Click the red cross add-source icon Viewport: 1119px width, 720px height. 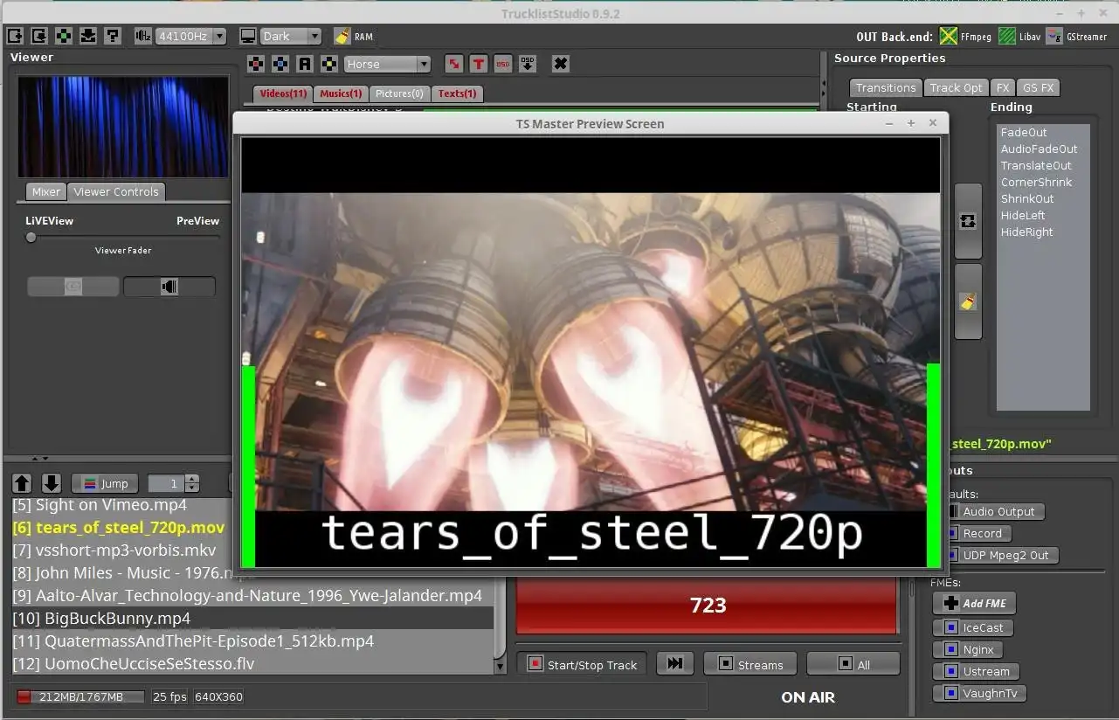[x=255, y=64]
